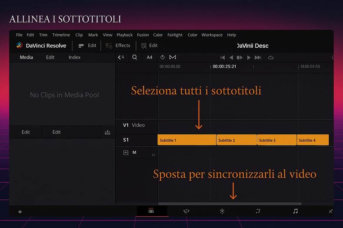Select the V1 Video track header
The height and width of the screenshot is (228, 343).
coord(137,125)
